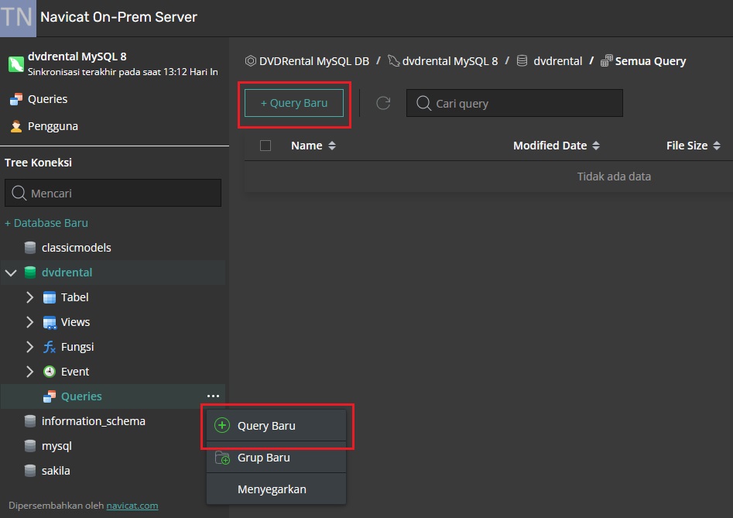Open the three-dot menu on Queries row

click(x=213, y=396)
